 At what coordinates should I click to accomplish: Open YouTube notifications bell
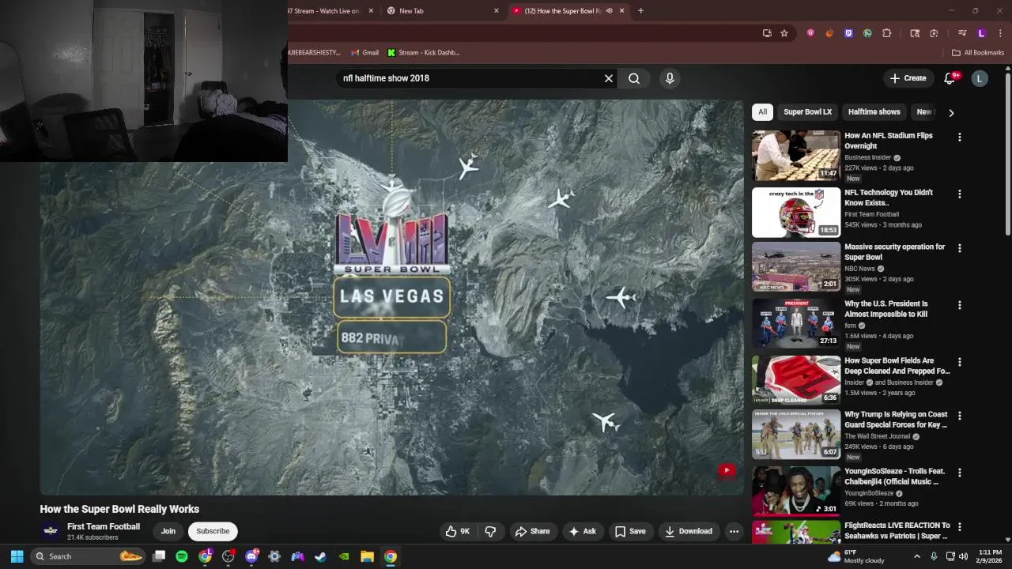(x=950, y=78)
